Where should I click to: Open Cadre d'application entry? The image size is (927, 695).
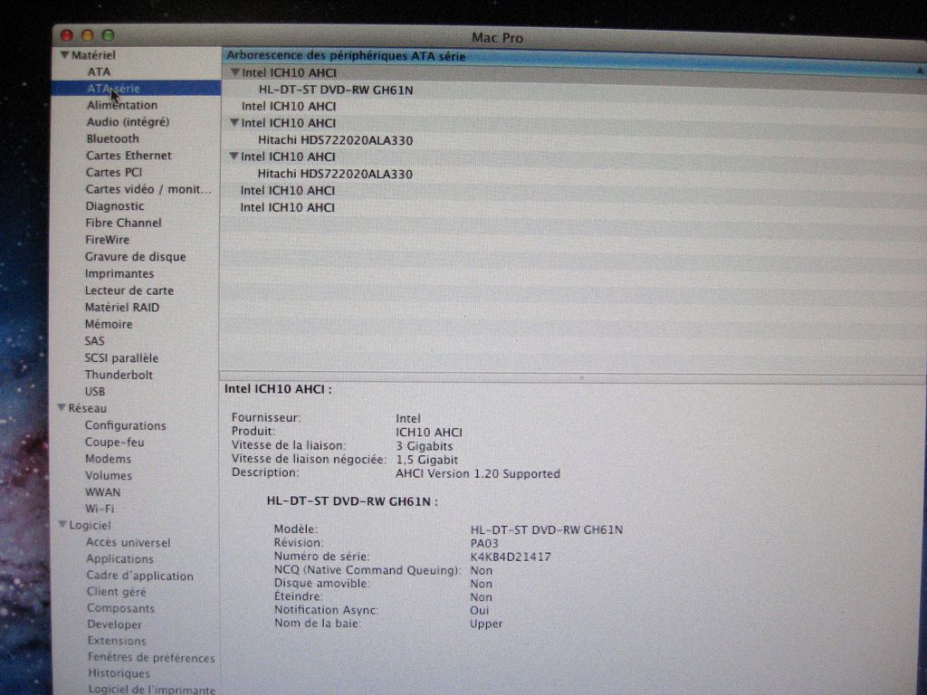[139, 575]
